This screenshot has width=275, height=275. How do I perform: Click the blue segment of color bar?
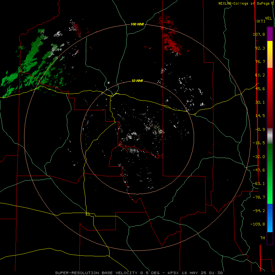point(270,218)
